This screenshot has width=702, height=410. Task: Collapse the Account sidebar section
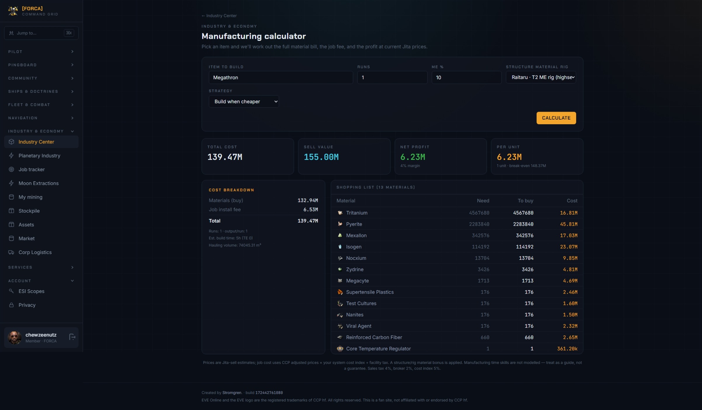click(x=41, y=281)
